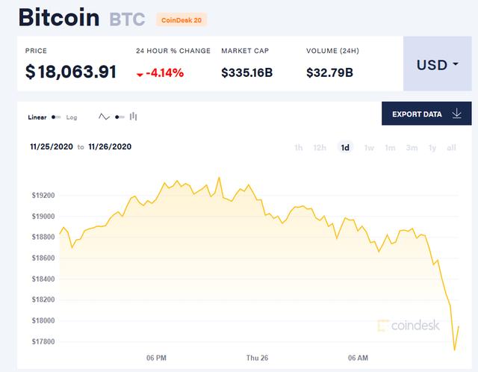Switch to the 1w time range
Image resolution: width=478 pixels, height=372 pixels.
point(369,147)
